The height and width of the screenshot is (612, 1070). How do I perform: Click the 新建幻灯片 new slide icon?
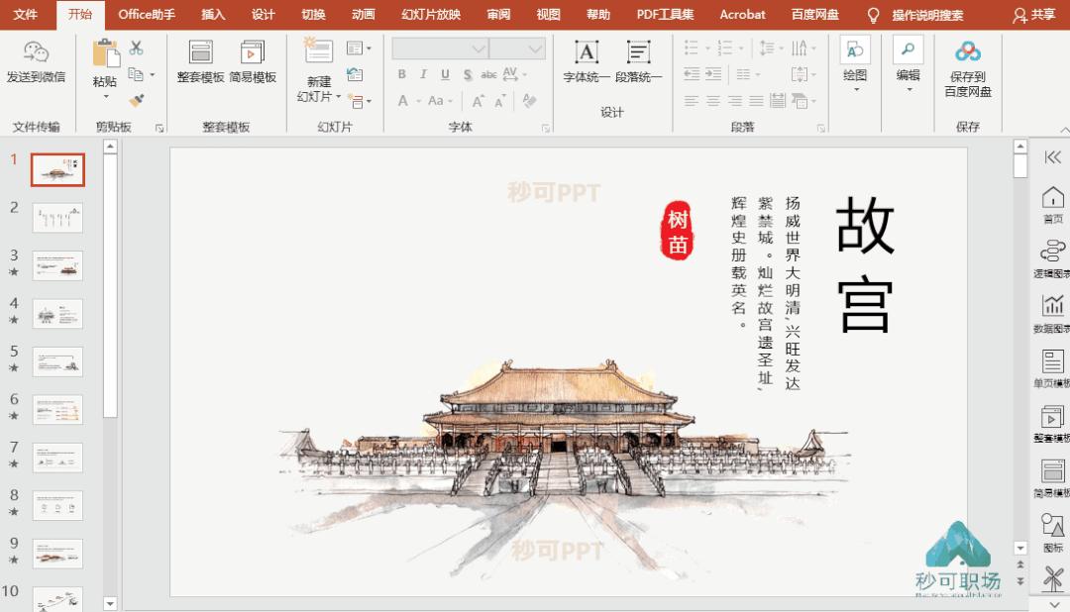(x=318, y=51)
